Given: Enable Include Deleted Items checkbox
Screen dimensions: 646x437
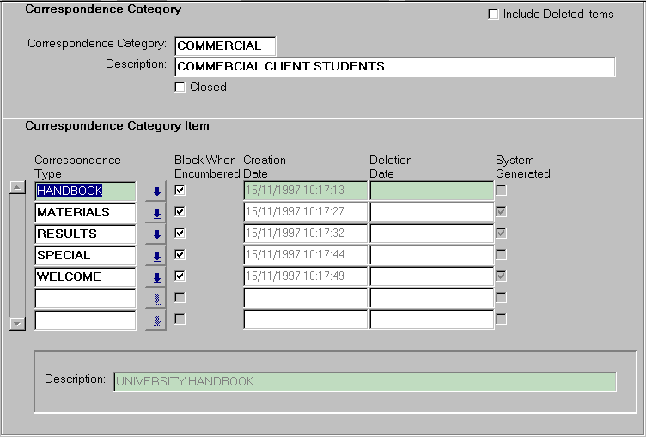Looking at the screenshot, I should coord(493,15).
